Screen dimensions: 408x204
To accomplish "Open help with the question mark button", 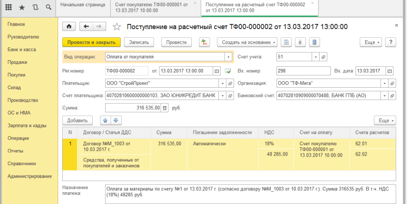I will point(391,42).
